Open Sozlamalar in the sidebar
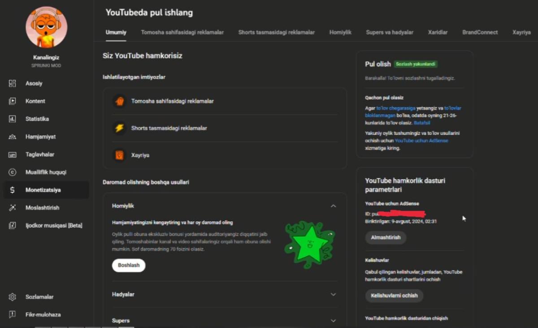 point(39,297)
